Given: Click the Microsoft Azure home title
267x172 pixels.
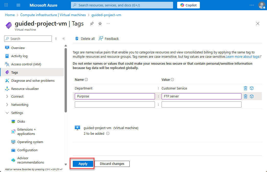Looking at the screenshot, I should (x=43, y=5).
